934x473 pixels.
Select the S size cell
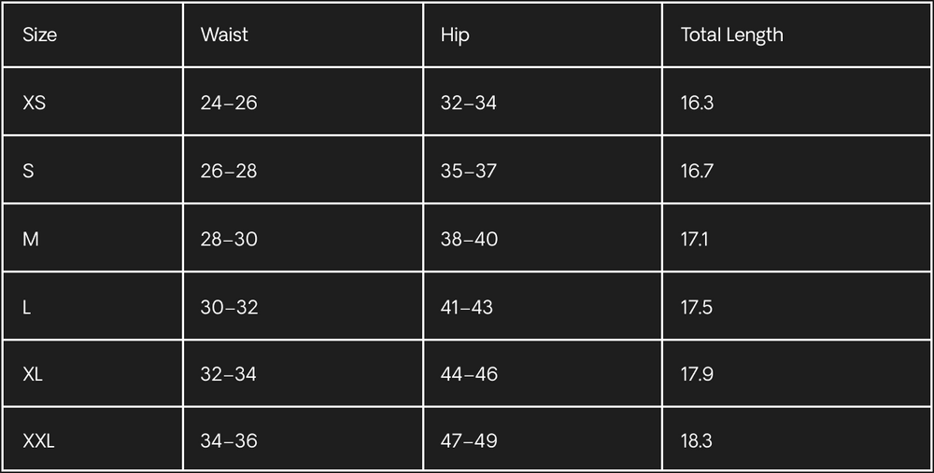tap(28, 171)
